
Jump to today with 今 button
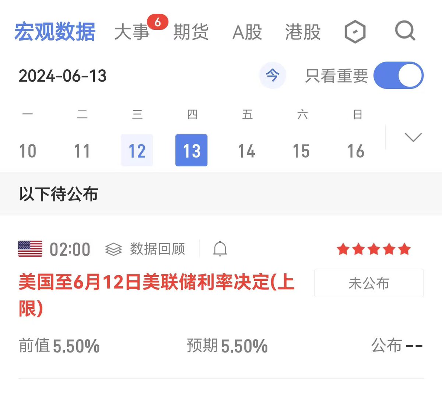click(273, 76)
